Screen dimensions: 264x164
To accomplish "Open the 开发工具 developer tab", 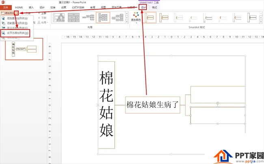I will 117,8.
